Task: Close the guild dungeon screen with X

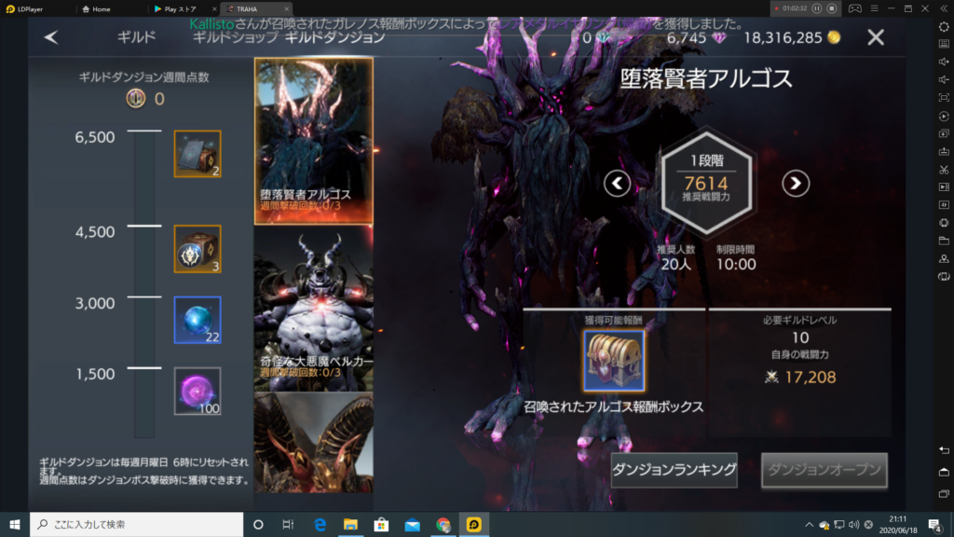Action: (x=875, y=37)
